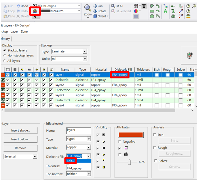Click the circle-arrow port icon
The image size is (200, 181).
pyautogui.click(x=188, y=11)
